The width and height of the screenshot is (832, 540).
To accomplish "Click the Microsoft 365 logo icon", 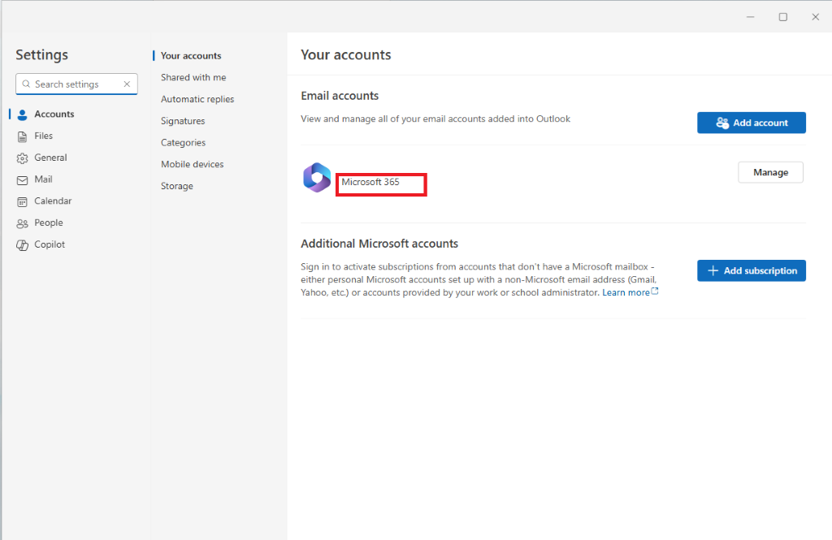I will pyautogui.click(x=317, y=177).
